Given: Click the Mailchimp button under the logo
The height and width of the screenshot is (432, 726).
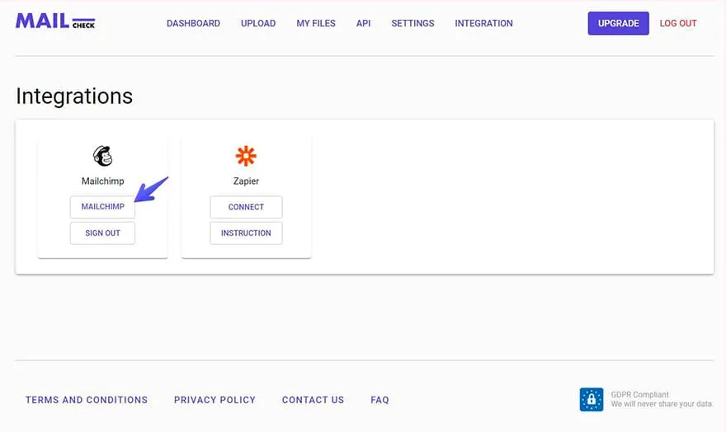Looking at the screenshot, I should pyautogui.click(x=103, y=207).
